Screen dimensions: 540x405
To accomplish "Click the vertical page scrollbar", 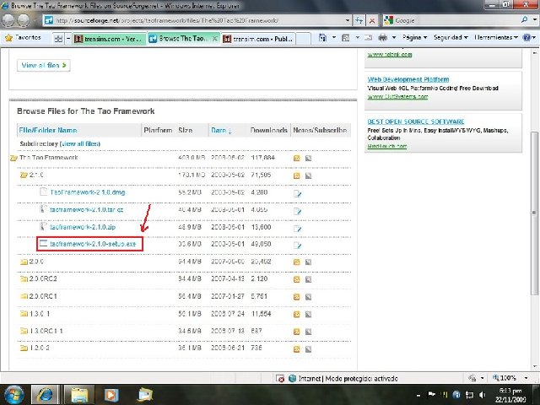I will click(532, 211).
